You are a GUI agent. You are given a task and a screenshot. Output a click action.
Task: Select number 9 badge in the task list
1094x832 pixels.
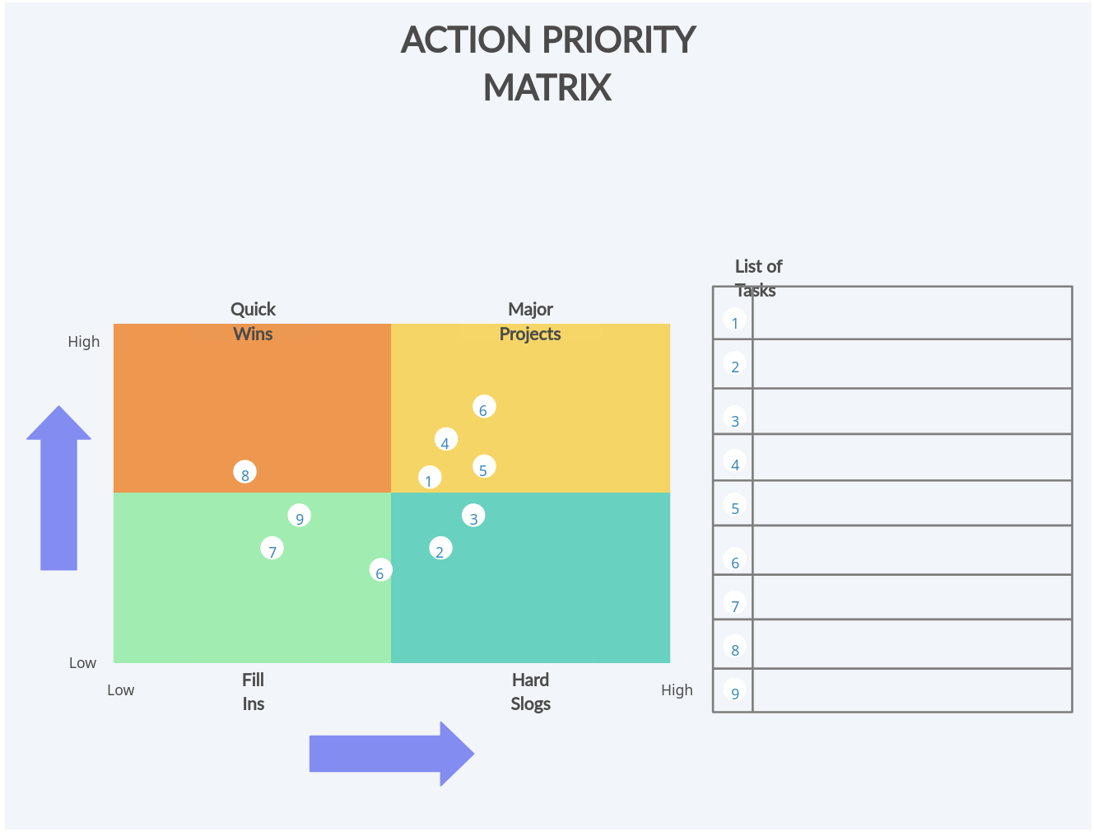[735, 691]
